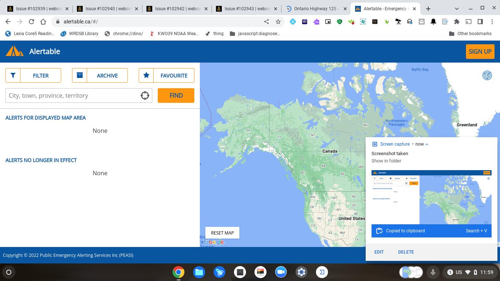Collapse the Screen capture notification chevron
This screenshot has height=281, width=500.
pos(428,144)
